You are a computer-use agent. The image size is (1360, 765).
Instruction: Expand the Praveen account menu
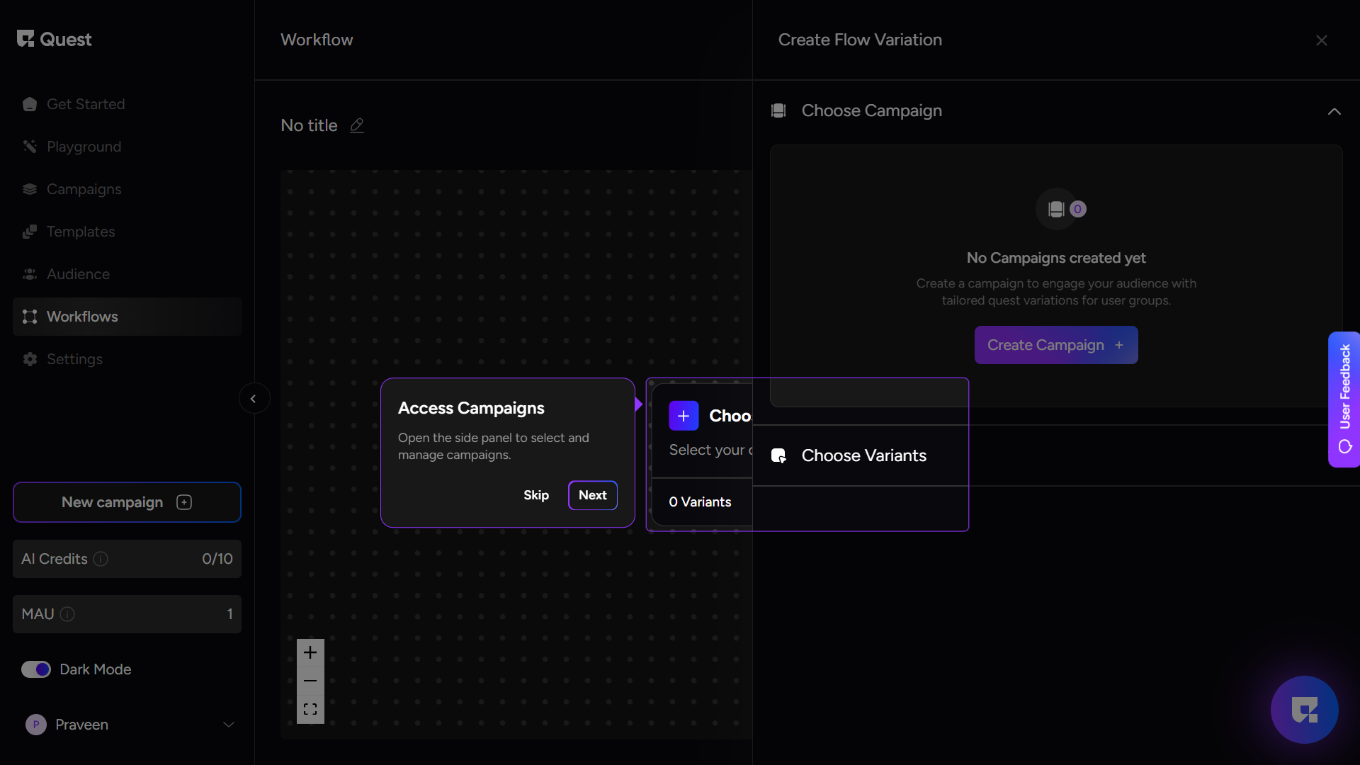coord(228,725)
